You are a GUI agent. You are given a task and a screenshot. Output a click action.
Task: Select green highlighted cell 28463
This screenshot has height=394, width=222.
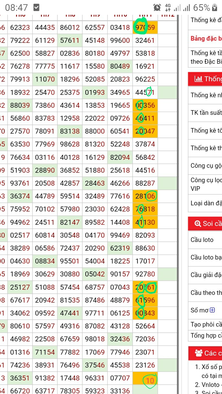(95, 183)
